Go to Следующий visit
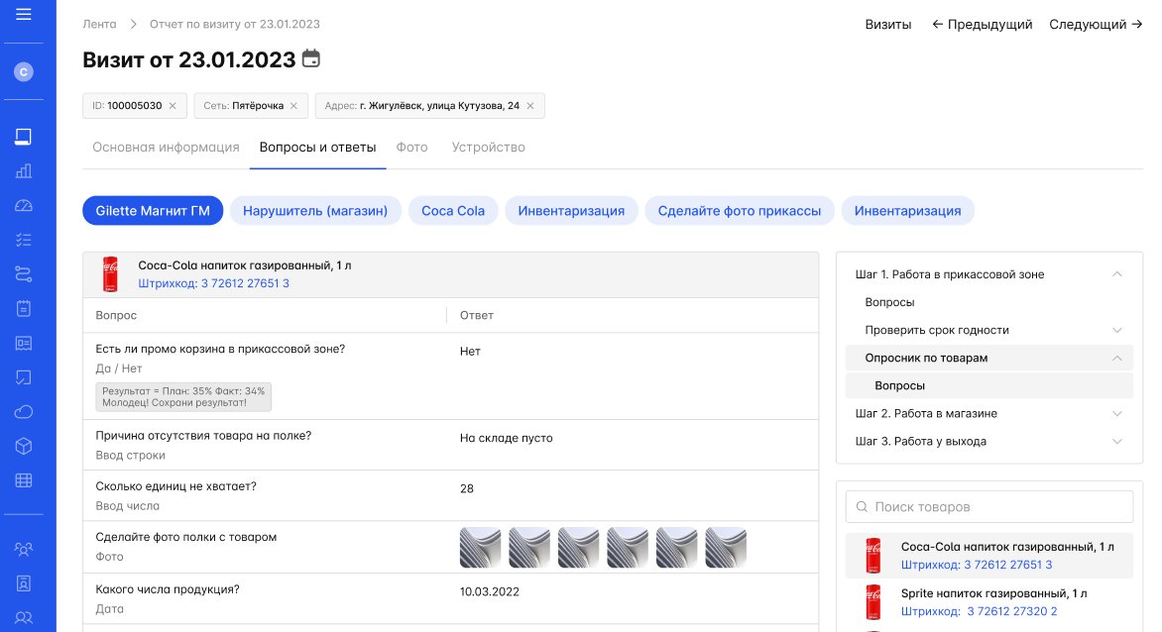The image size is (1162, 632). pos(1096,25)
